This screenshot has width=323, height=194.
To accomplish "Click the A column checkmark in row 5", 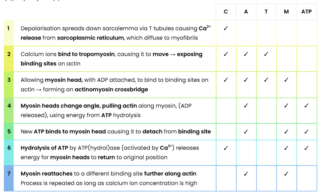I will [x=246, y=132].
